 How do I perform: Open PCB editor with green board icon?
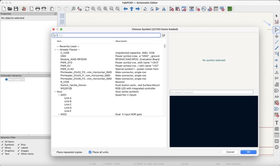pos(230,9)
